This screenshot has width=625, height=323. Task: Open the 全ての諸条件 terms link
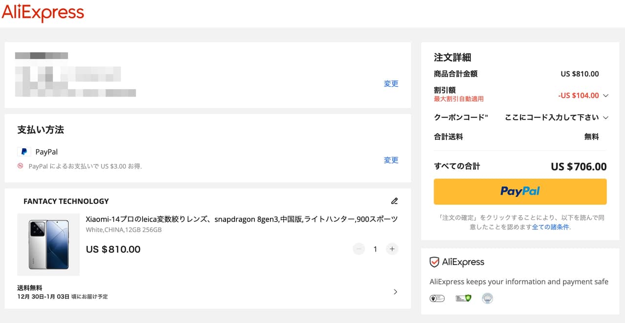point(550,227)
